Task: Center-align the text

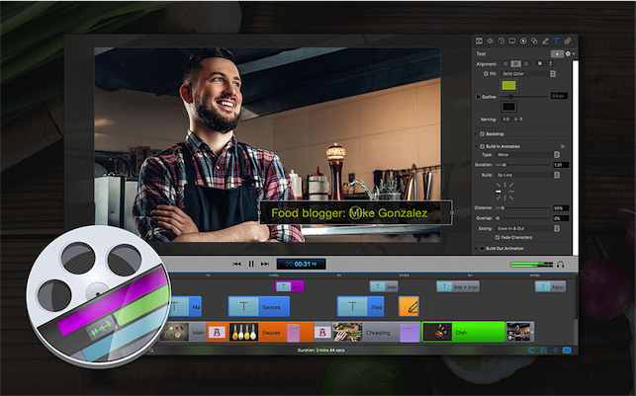Action: [x=515, y=64]
